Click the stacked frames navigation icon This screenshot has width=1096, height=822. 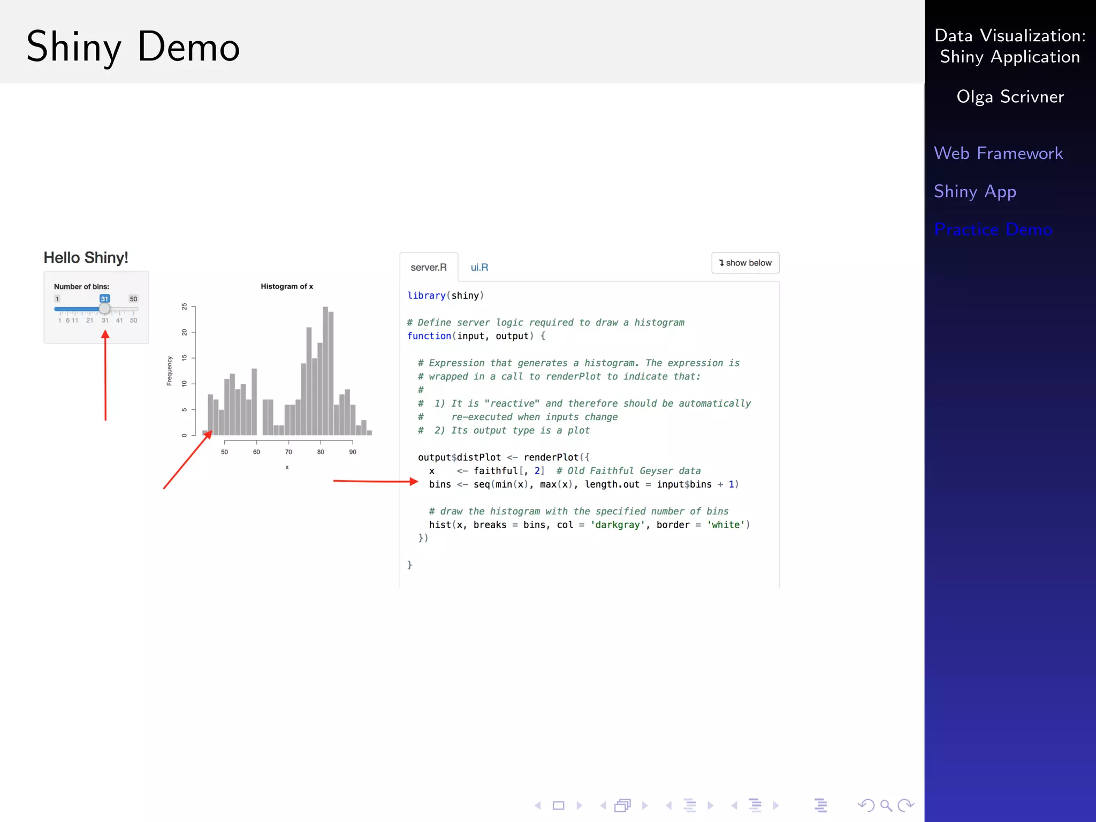tap(623, 805)
